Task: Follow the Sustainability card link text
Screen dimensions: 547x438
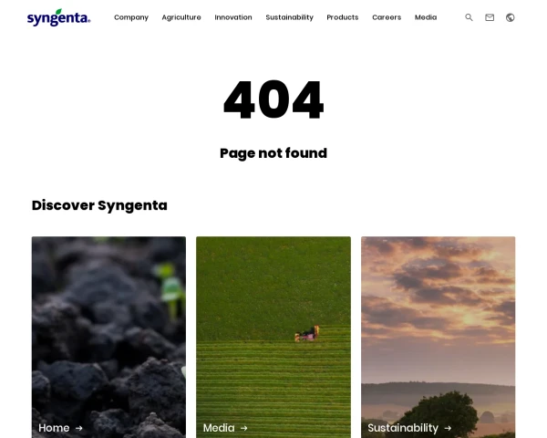Action: pyautogui.click(x=403, y=428)
